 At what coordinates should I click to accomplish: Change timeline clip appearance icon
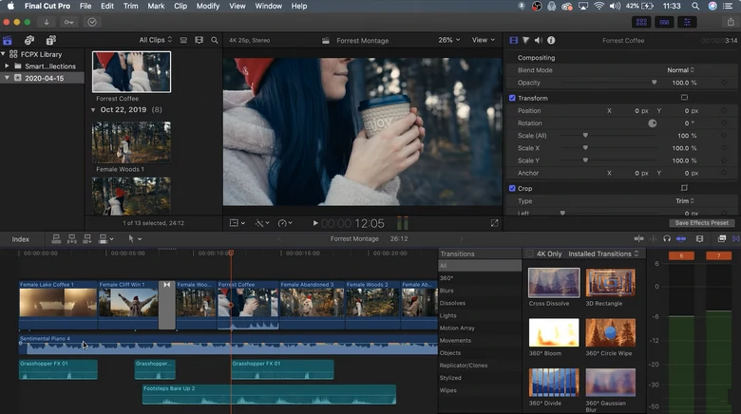tap(700, 239)
